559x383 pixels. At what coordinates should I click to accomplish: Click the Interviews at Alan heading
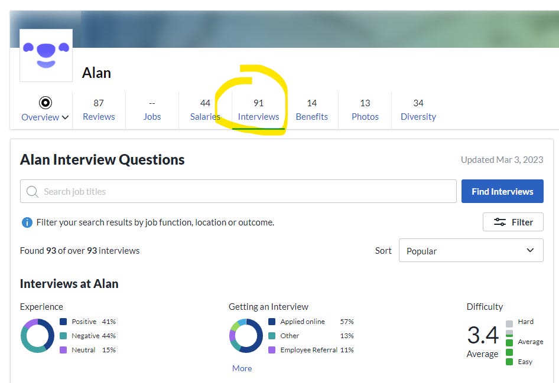pyautogui.click(x=69, y=284)
